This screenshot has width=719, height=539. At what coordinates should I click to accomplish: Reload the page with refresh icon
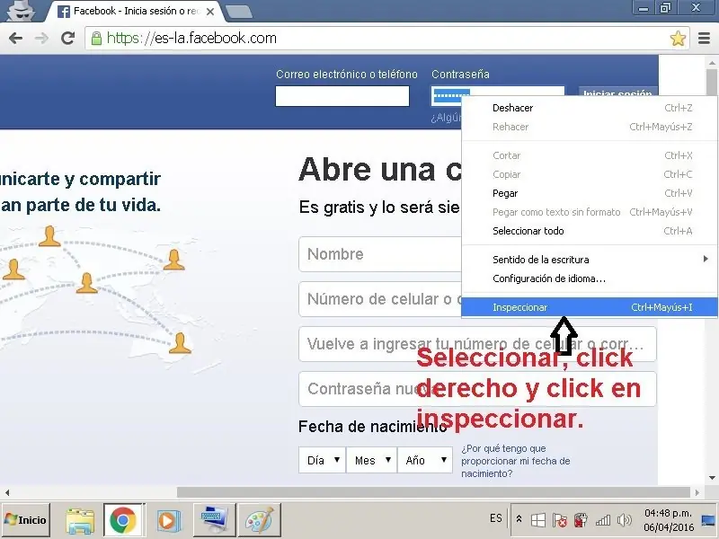(x=68, y=38)
